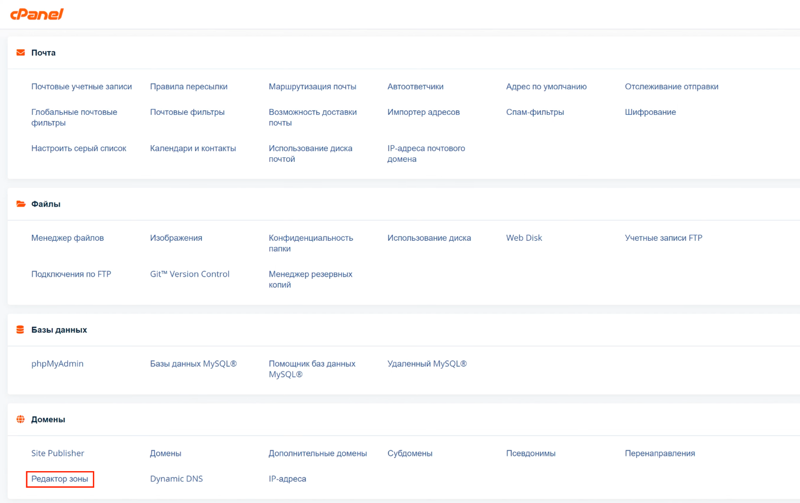The width and height of the screenshot is (800, 503).
Task: Open Изображения
Action: pyautogui.click(x=176, y=238)
